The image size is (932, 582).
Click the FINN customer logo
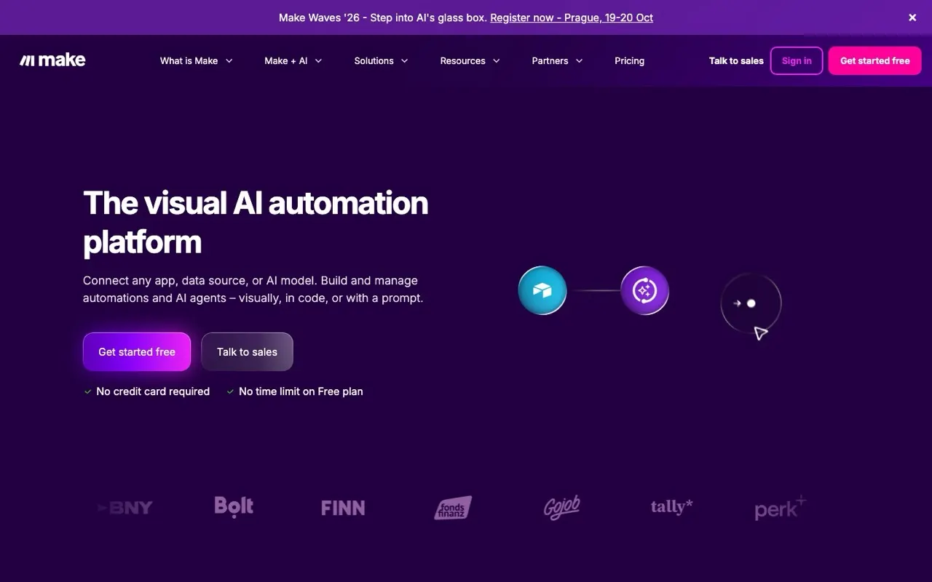pyautogui.click(x=343, y=508)
